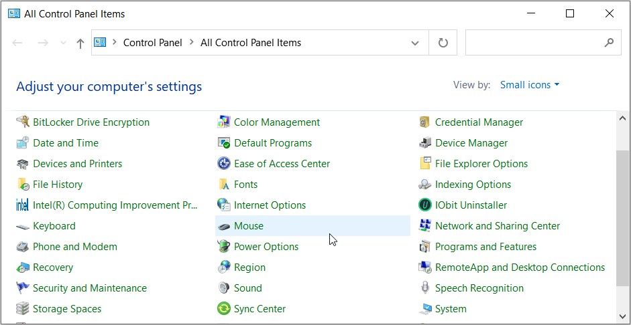
Task: Click the Sound speaker icon
Action: [224, 288]
